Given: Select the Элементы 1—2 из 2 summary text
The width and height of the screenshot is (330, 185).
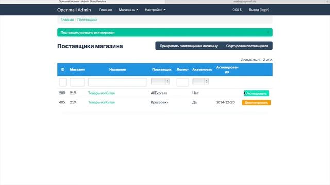Looking at the screenshot, I should 257,60.
